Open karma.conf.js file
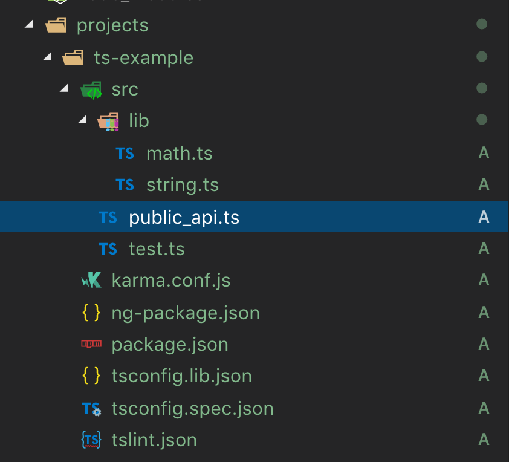Screen dimensions: 509x462 171,281
